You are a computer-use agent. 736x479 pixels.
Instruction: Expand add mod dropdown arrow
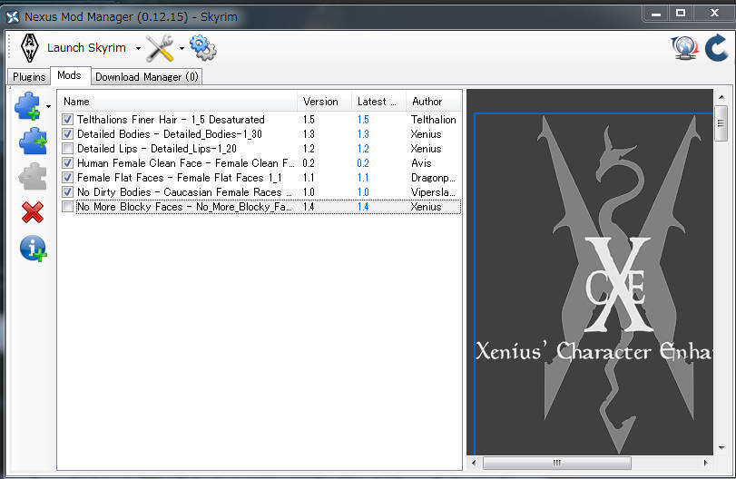point(48,106)
